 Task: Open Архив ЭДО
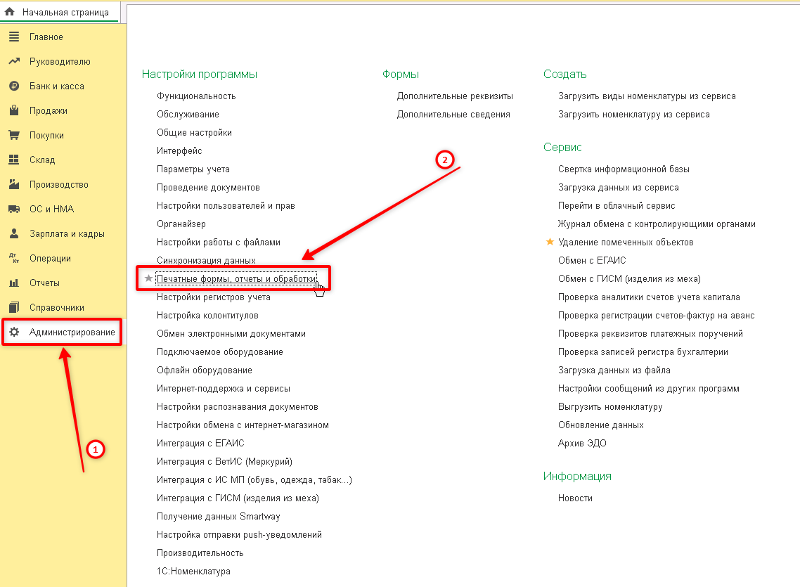tap(582, 443)
